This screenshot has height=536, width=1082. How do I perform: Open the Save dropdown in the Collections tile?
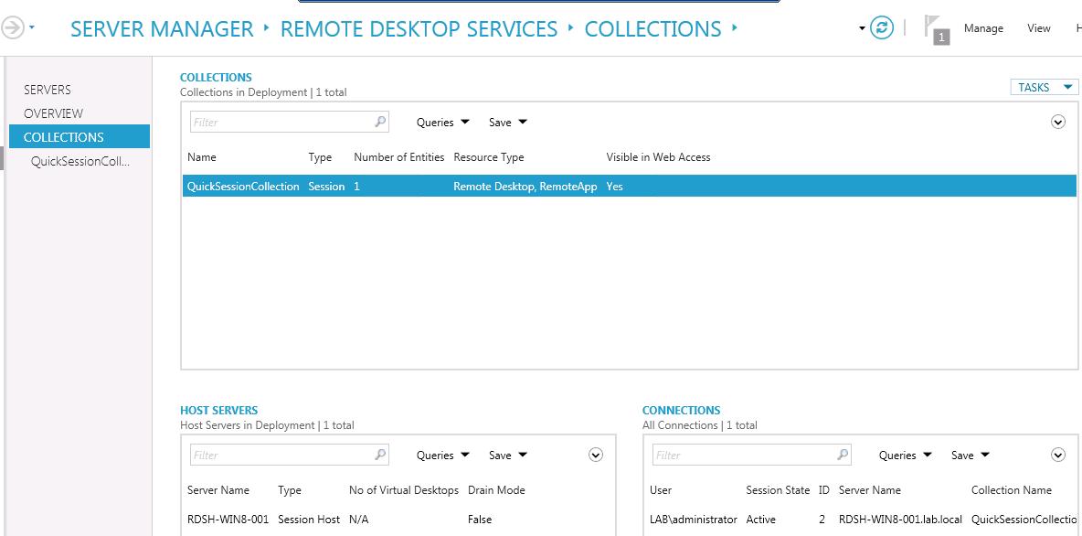click(x=505, y=122)
